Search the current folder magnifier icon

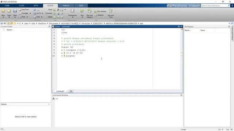(x=232, y=23)
